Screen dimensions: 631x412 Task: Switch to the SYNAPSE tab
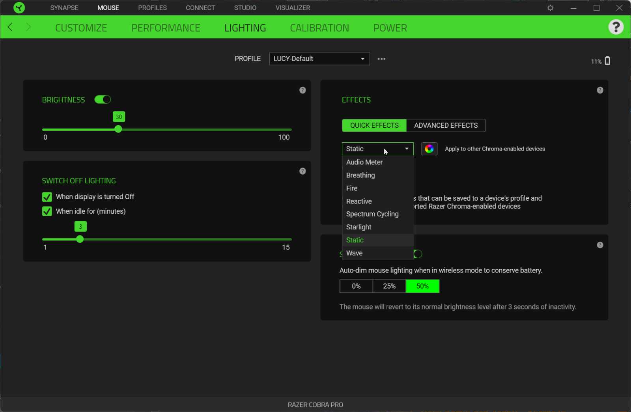(64, 8)
